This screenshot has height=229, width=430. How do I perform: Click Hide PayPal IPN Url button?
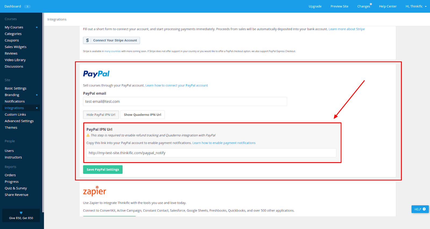[x=101, y=115]
